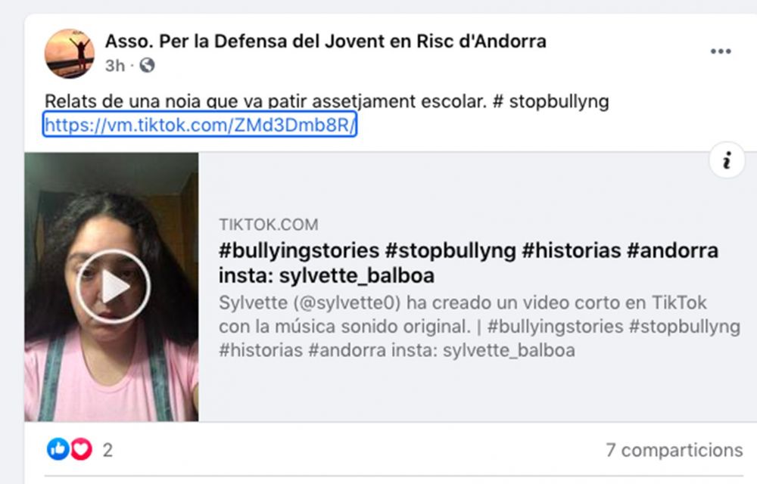Open the page's sunset profile picture

click(x=70, y=53)
